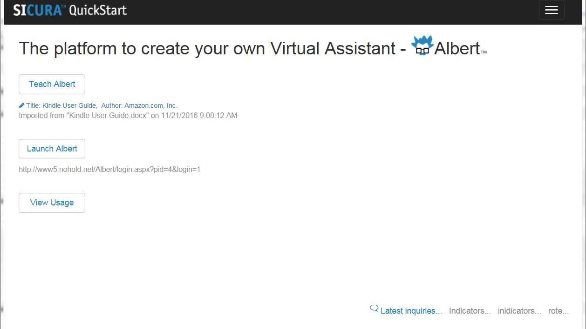Open the Title: Kindle User Guide link
Viewport: 586px width, 329px height.
click(x=61, y=105)
